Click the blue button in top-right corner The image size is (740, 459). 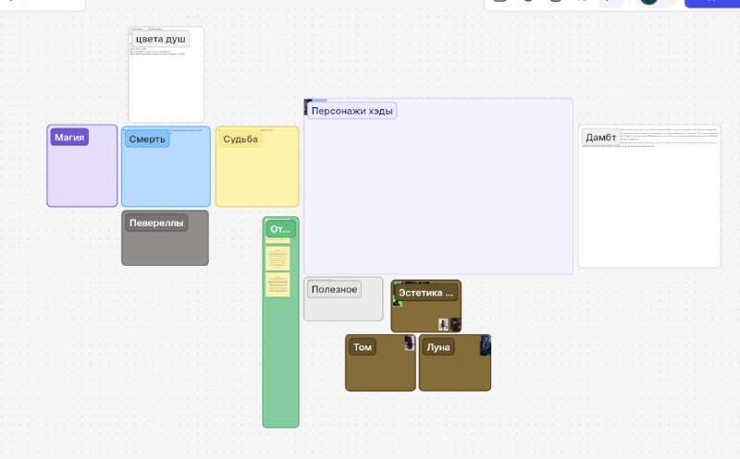pos(711,4)
